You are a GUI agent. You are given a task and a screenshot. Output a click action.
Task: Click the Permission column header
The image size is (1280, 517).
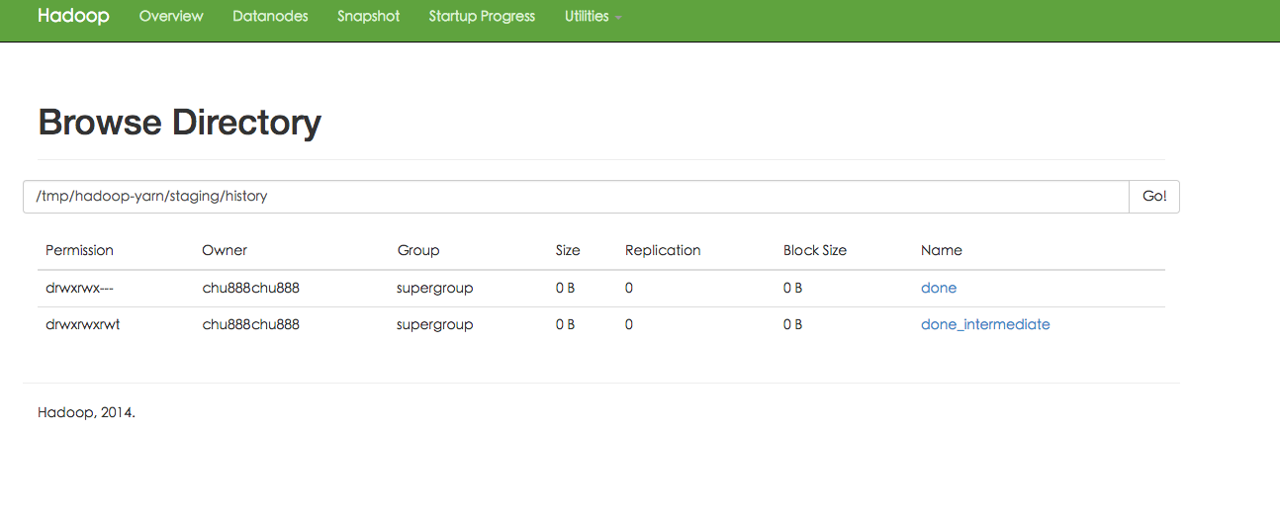(79, 250)
